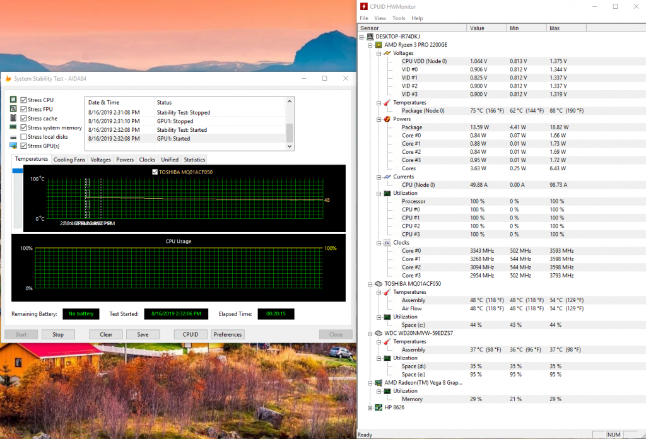
Task: Click the Save button
Action: [143, 334]
